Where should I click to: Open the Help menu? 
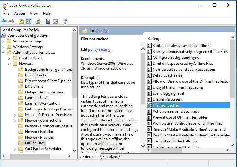pyautogui.click(x=47, y=14)
